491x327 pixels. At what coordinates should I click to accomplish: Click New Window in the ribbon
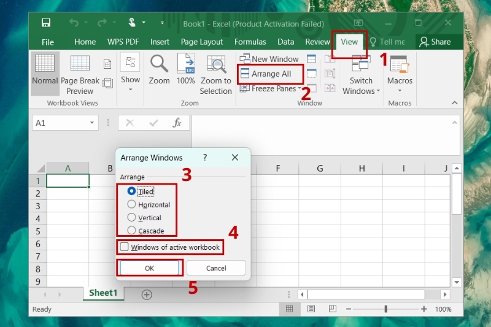click(x=269, y=59)
